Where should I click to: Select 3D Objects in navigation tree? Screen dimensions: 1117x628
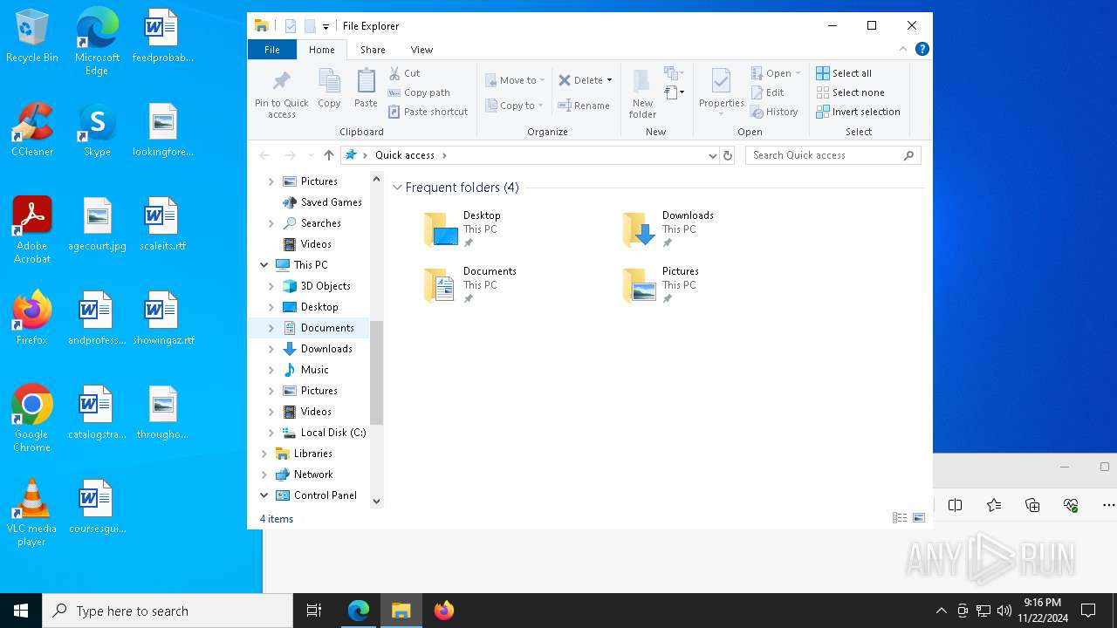tap(325, 286)
